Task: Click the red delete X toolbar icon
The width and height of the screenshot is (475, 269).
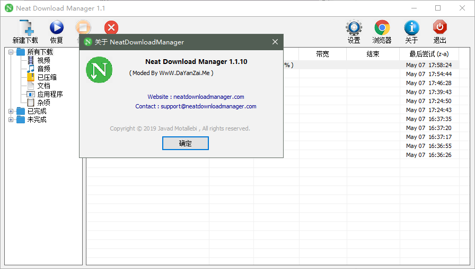Action: [x=111, y=27]
